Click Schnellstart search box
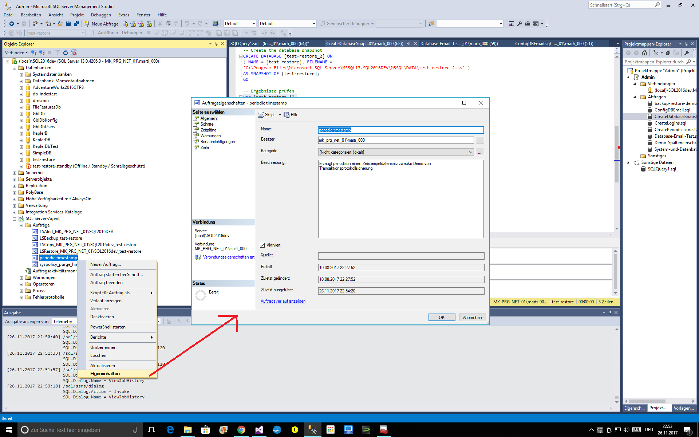 [x=624, y=5]
